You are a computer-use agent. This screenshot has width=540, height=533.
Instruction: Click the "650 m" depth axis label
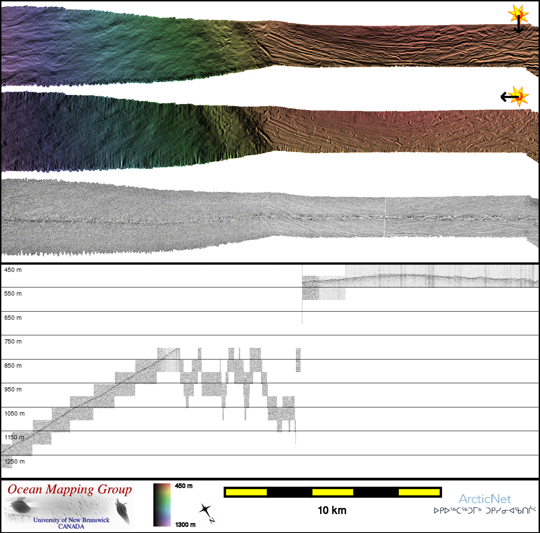point(13,318)
